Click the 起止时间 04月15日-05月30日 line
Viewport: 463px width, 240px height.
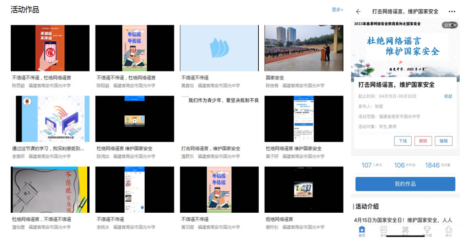[387, 96]
